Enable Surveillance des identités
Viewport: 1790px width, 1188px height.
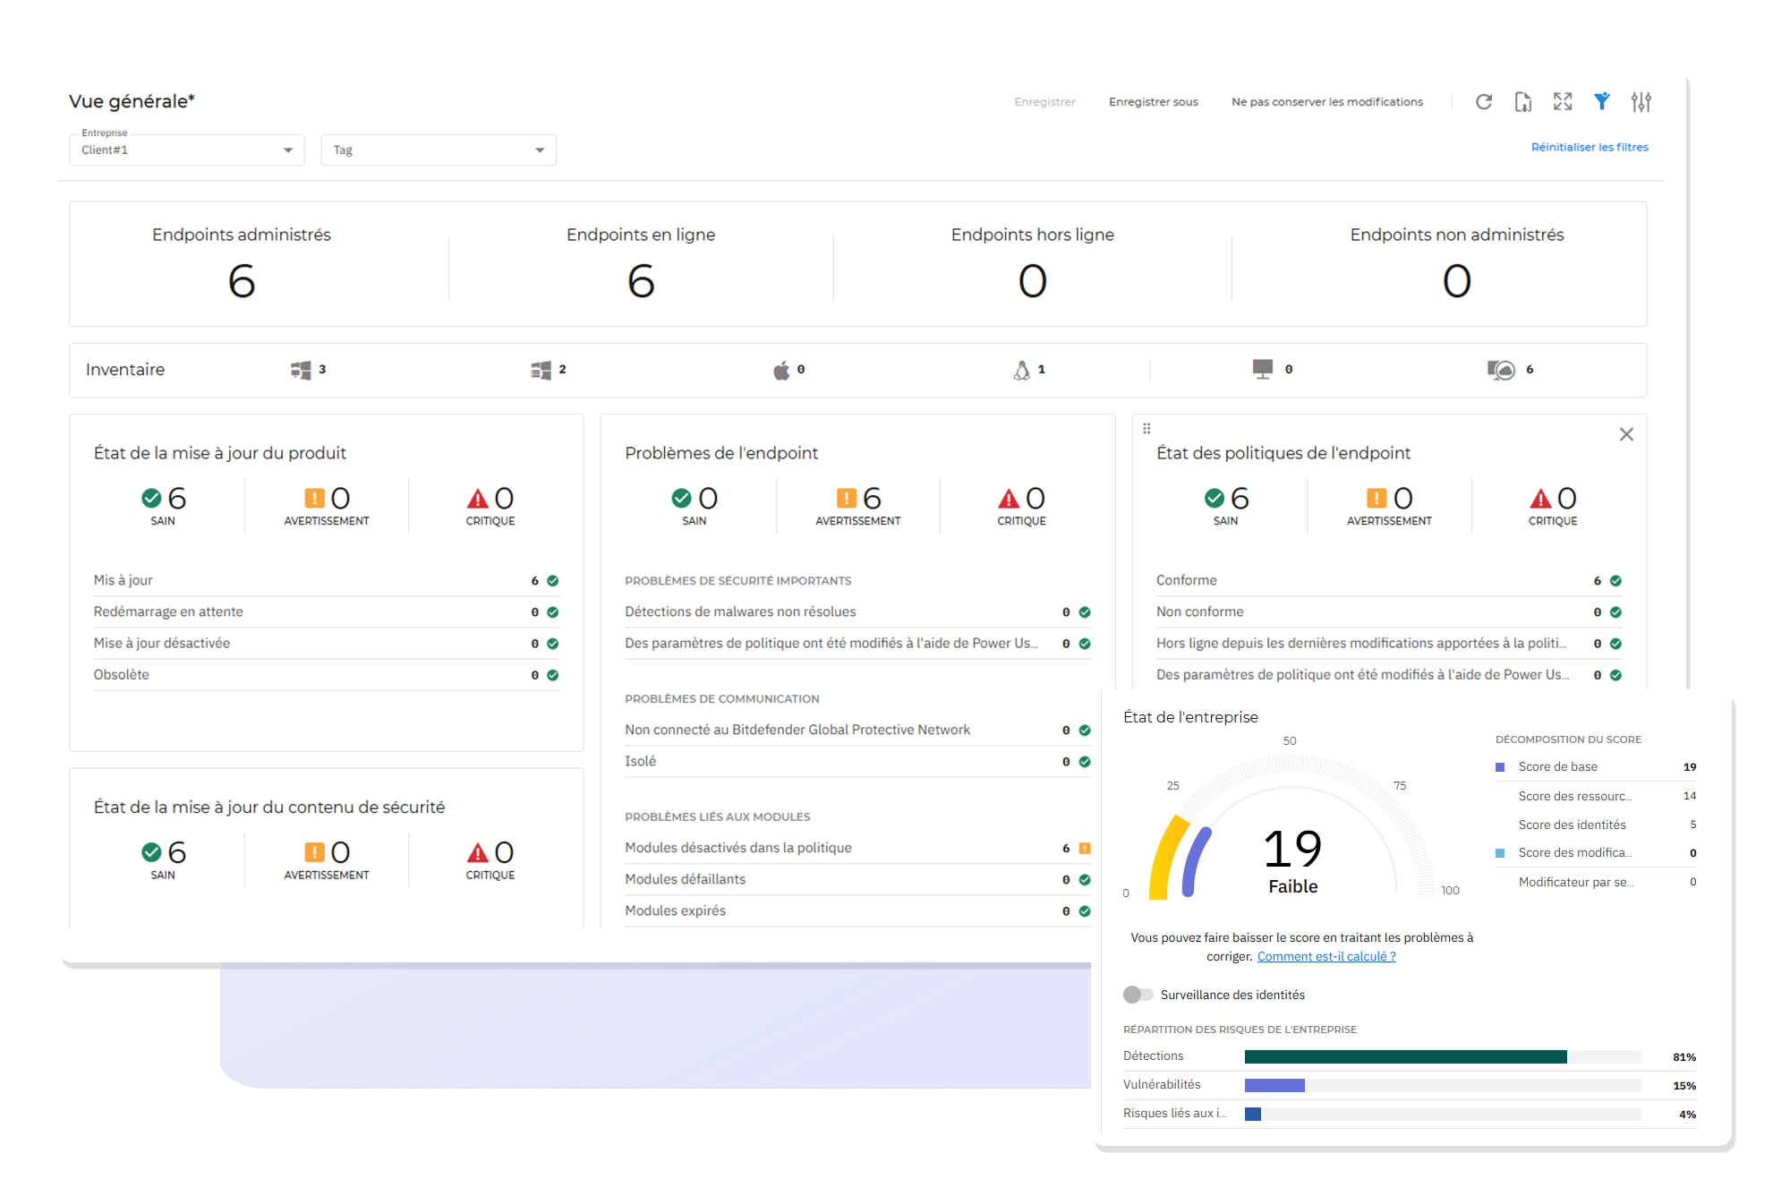(x=1138, y=994)
